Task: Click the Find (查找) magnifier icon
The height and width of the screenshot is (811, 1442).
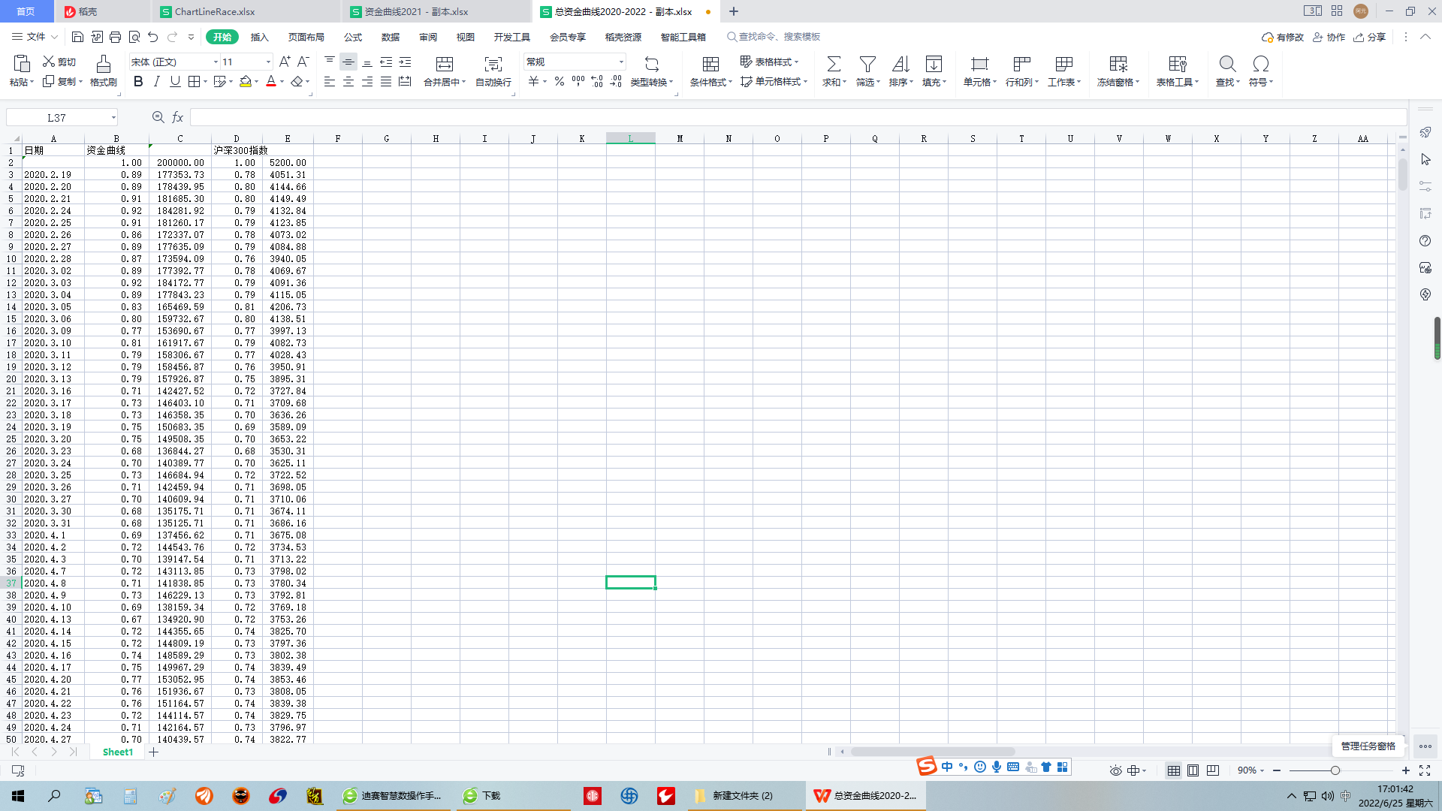Action: pos(1226,64)
